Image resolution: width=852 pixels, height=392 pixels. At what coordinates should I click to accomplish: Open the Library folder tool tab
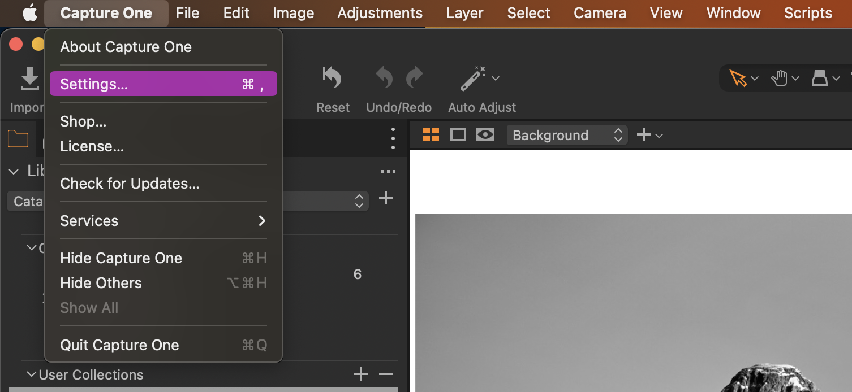click(18, 138)
